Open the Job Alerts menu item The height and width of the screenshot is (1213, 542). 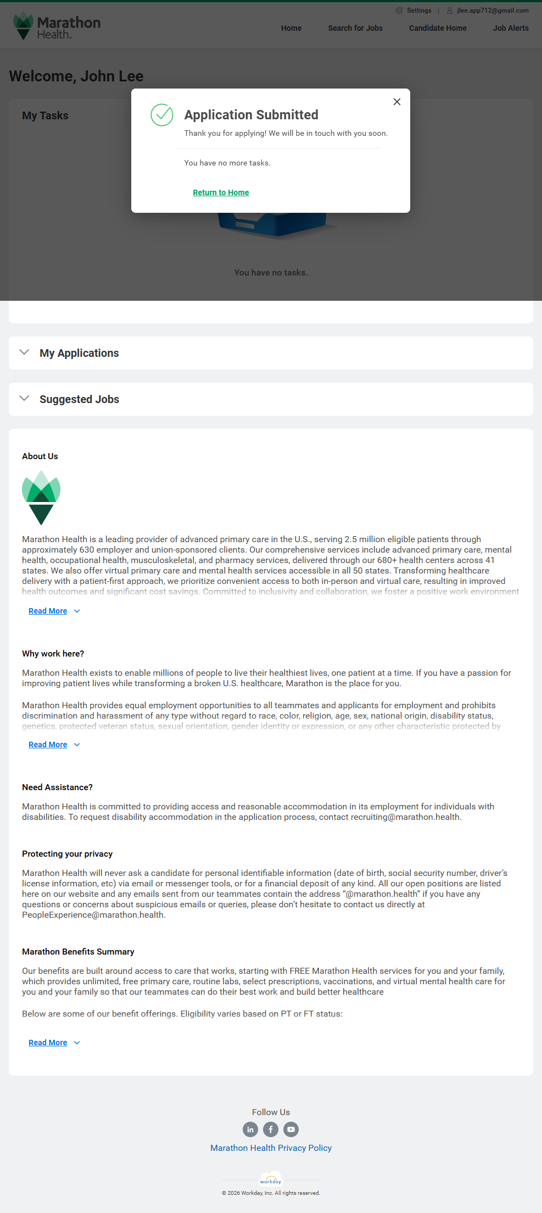coord(511,28)
